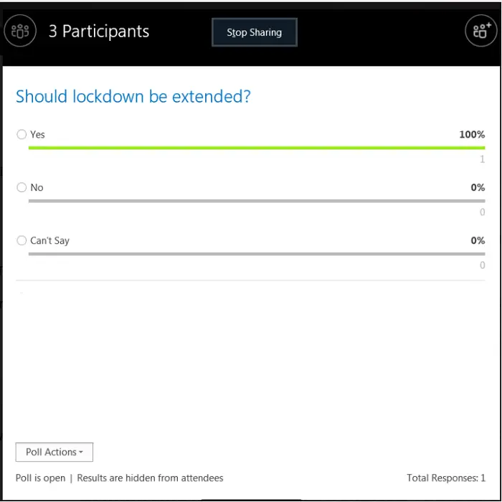Choose the Can't Say radio option
The image size is (502, 502).
click(22, 240)
